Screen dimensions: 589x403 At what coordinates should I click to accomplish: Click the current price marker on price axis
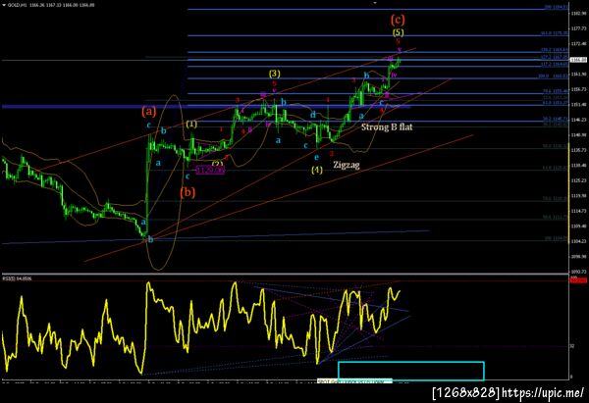[579, 60]
